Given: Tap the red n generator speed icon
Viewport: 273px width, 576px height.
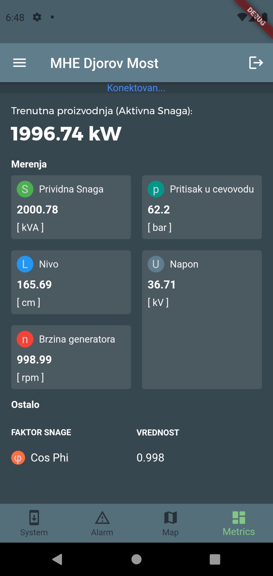Looking at the screenshot, I should pyautogui.click(x=25, y=339).
